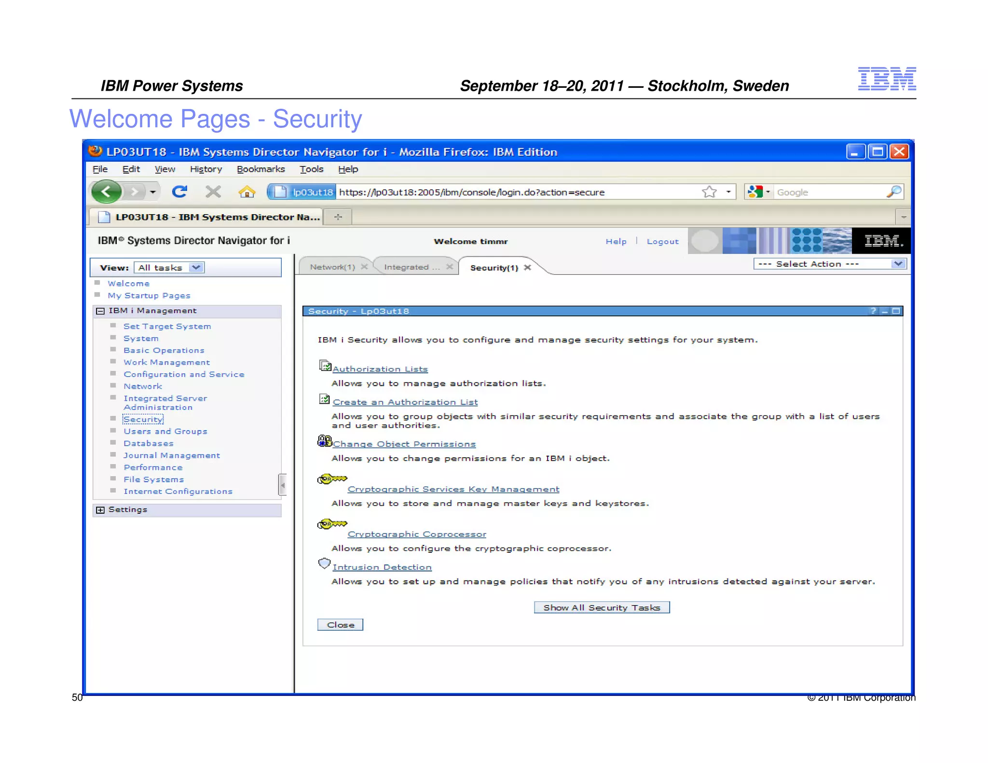Open Internet Configurations

click(178, 491)
